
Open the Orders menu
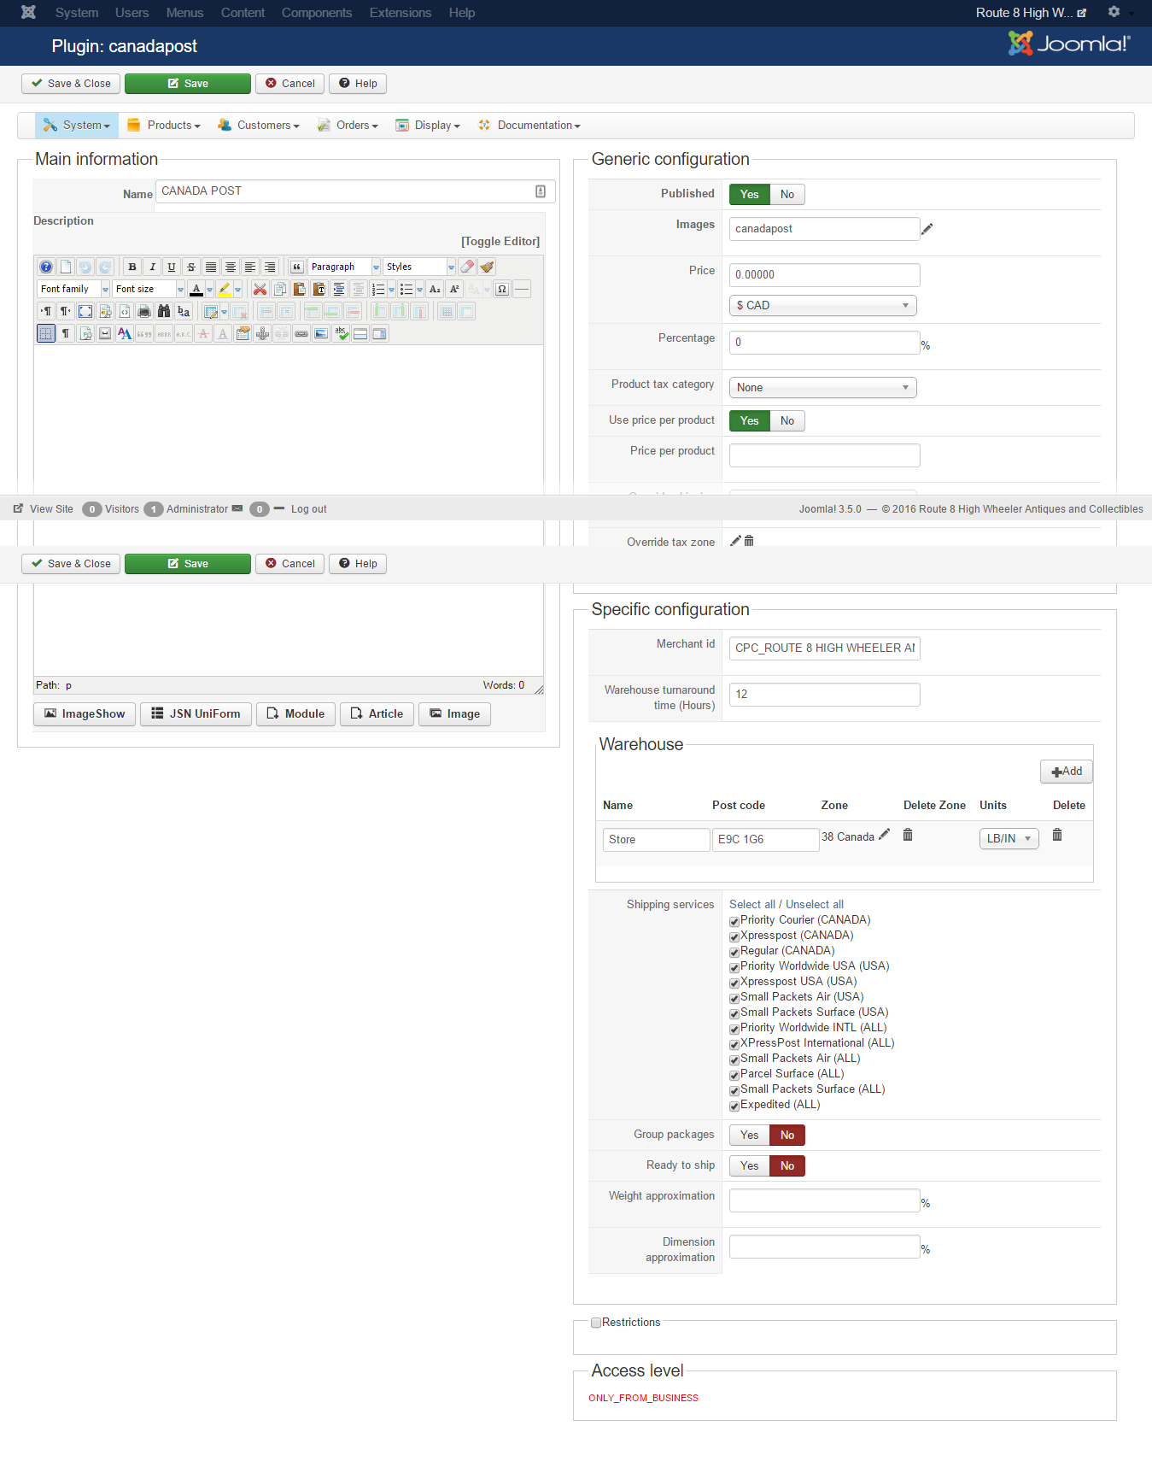coord(348,126)
